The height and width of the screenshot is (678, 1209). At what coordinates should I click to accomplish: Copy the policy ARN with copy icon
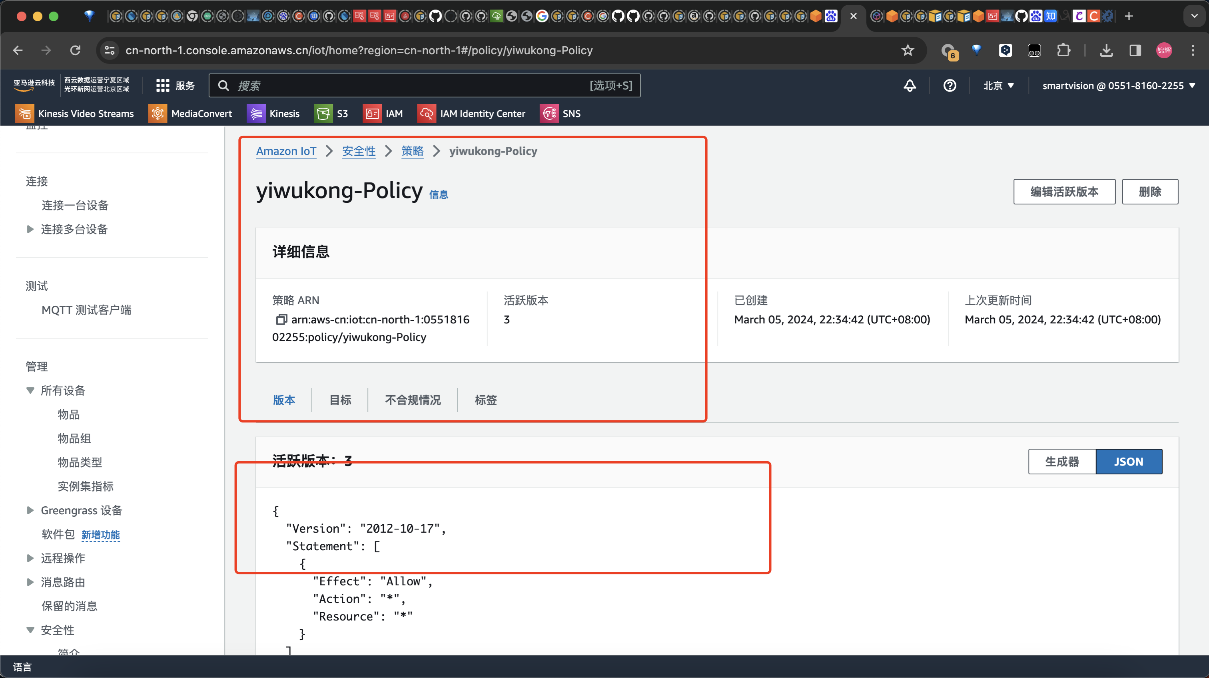(281, 319)
